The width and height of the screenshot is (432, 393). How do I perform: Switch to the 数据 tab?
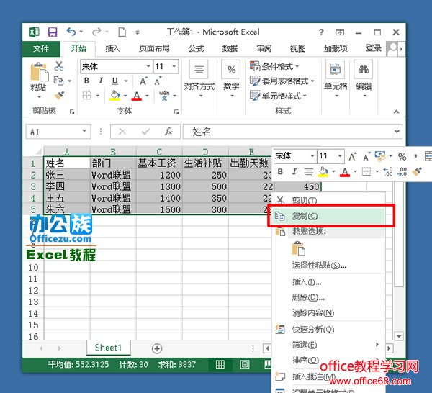(230, 49)
